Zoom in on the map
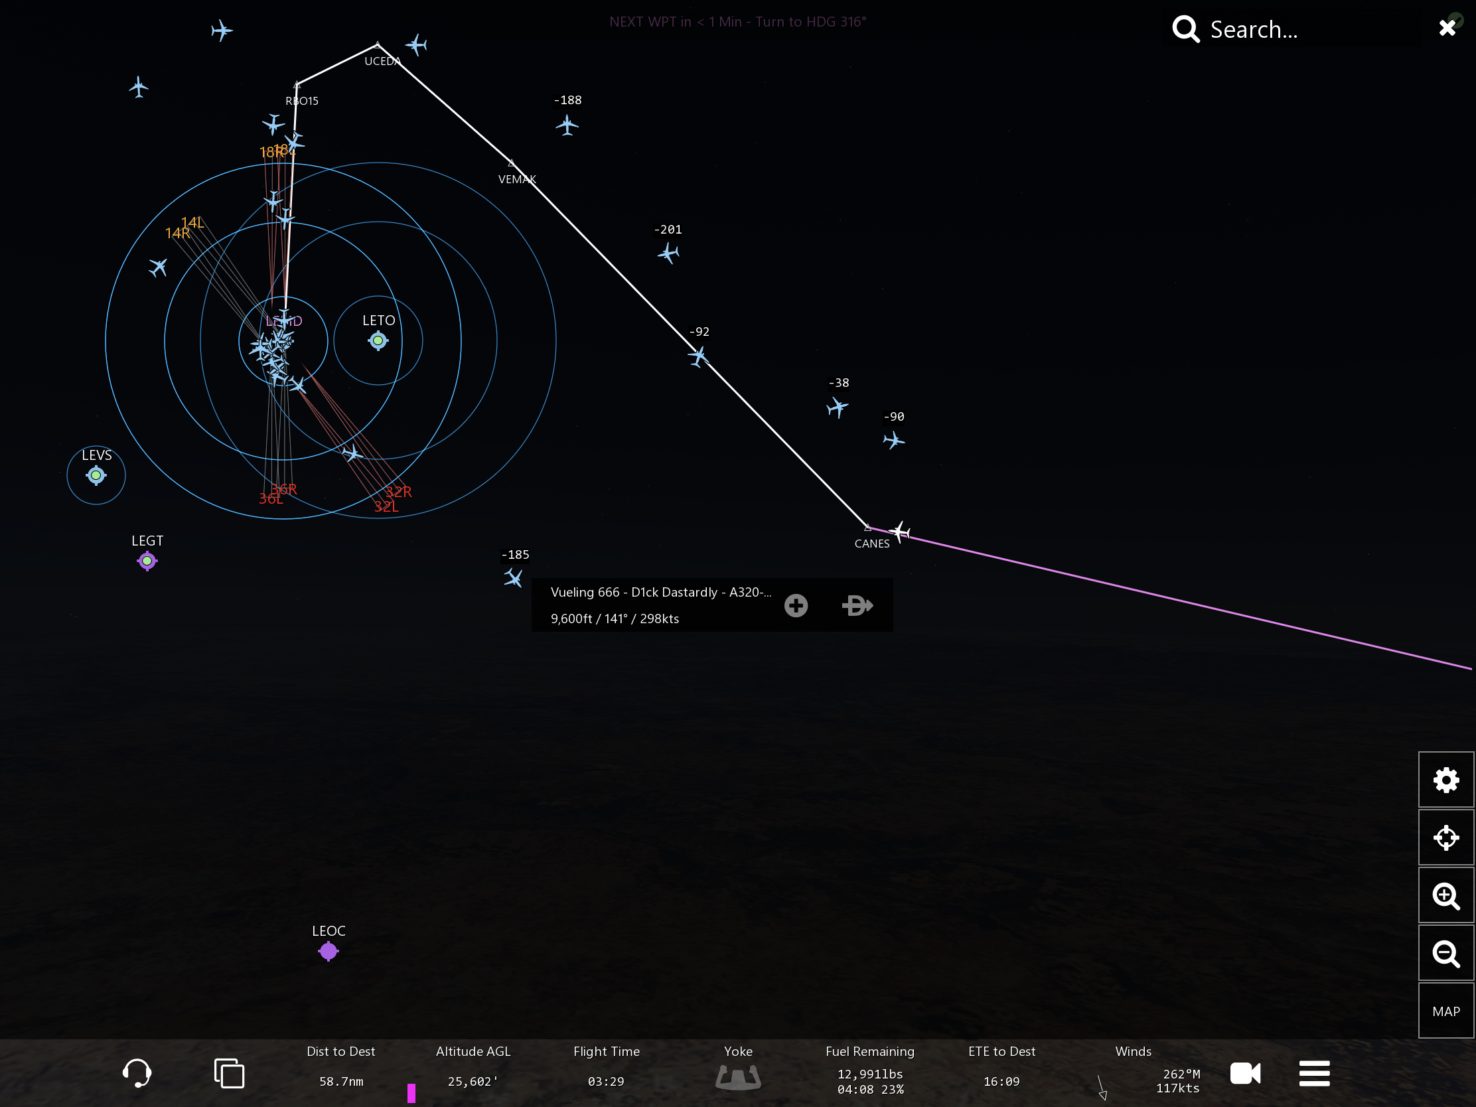 (1445, 895)
